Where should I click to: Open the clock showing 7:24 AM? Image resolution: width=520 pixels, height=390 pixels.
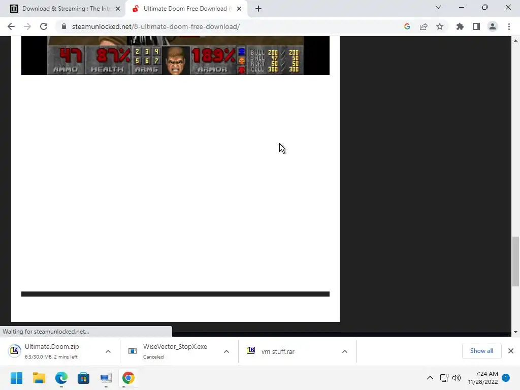(483, 378)
